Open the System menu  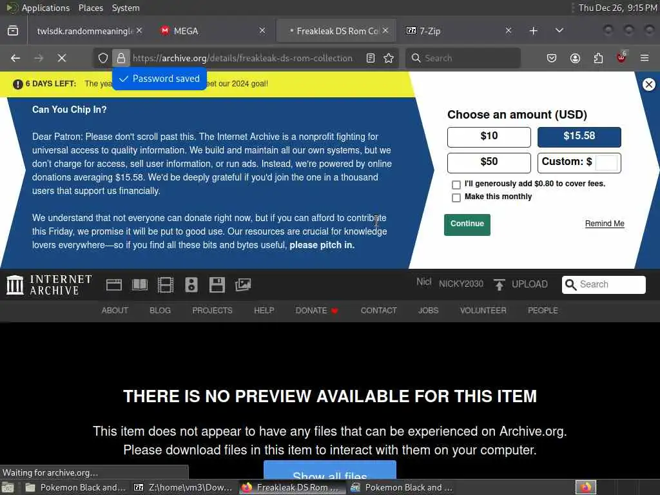(126, 8)
